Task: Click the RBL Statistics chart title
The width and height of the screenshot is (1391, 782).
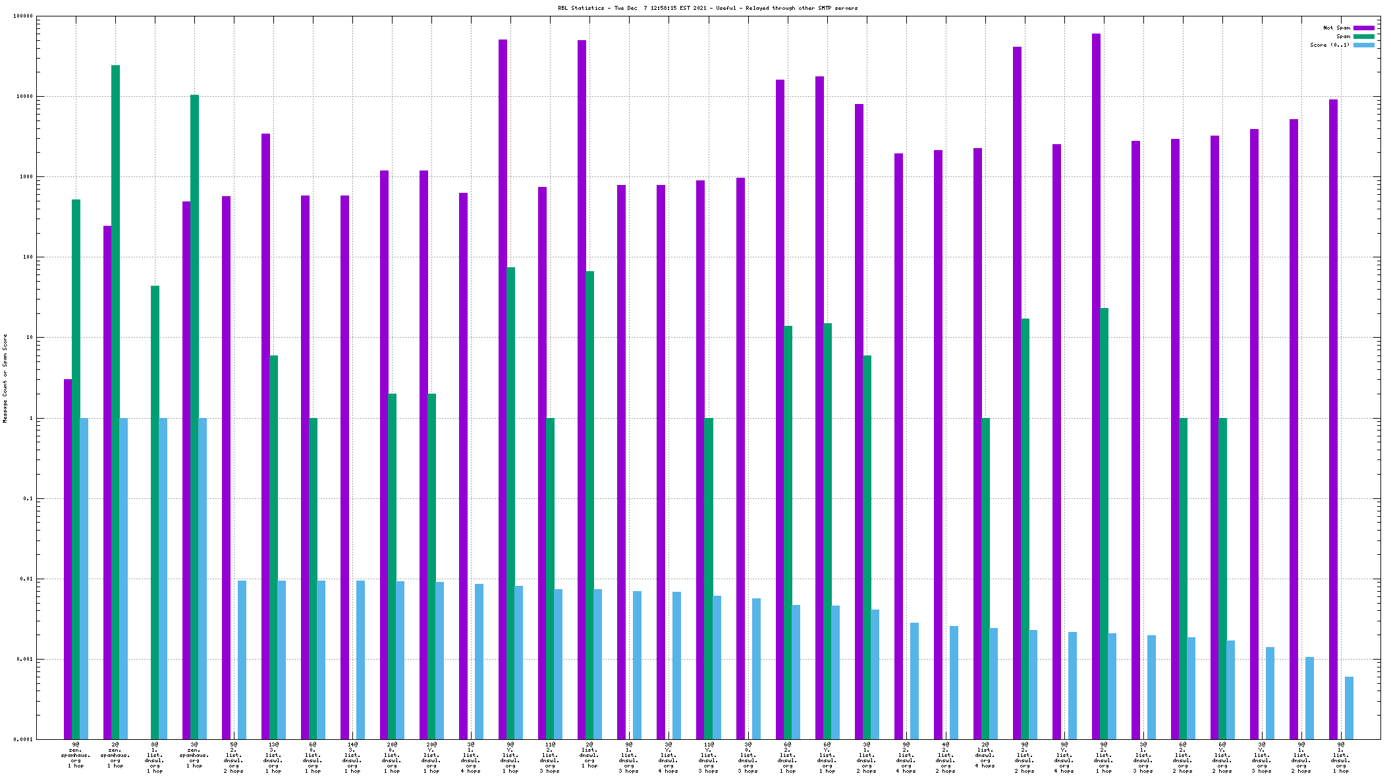Action: 707,8
